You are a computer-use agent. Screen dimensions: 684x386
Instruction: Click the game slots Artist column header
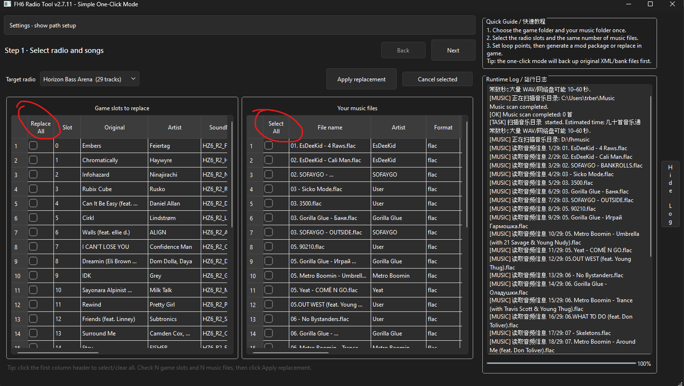coord(175,128)
